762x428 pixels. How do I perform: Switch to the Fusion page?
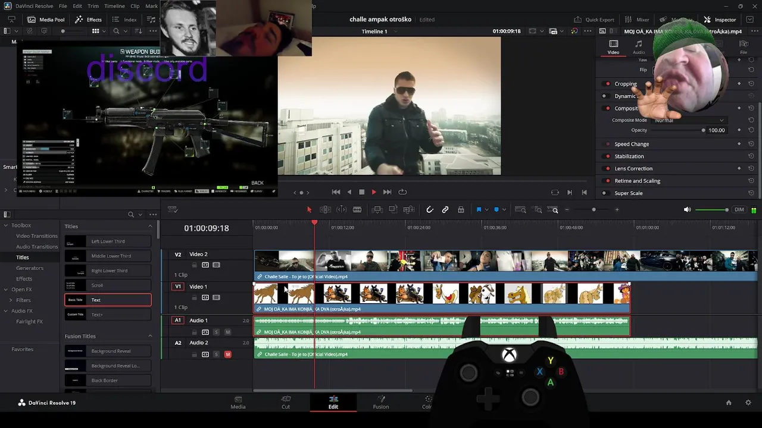[x=381, y=402]
